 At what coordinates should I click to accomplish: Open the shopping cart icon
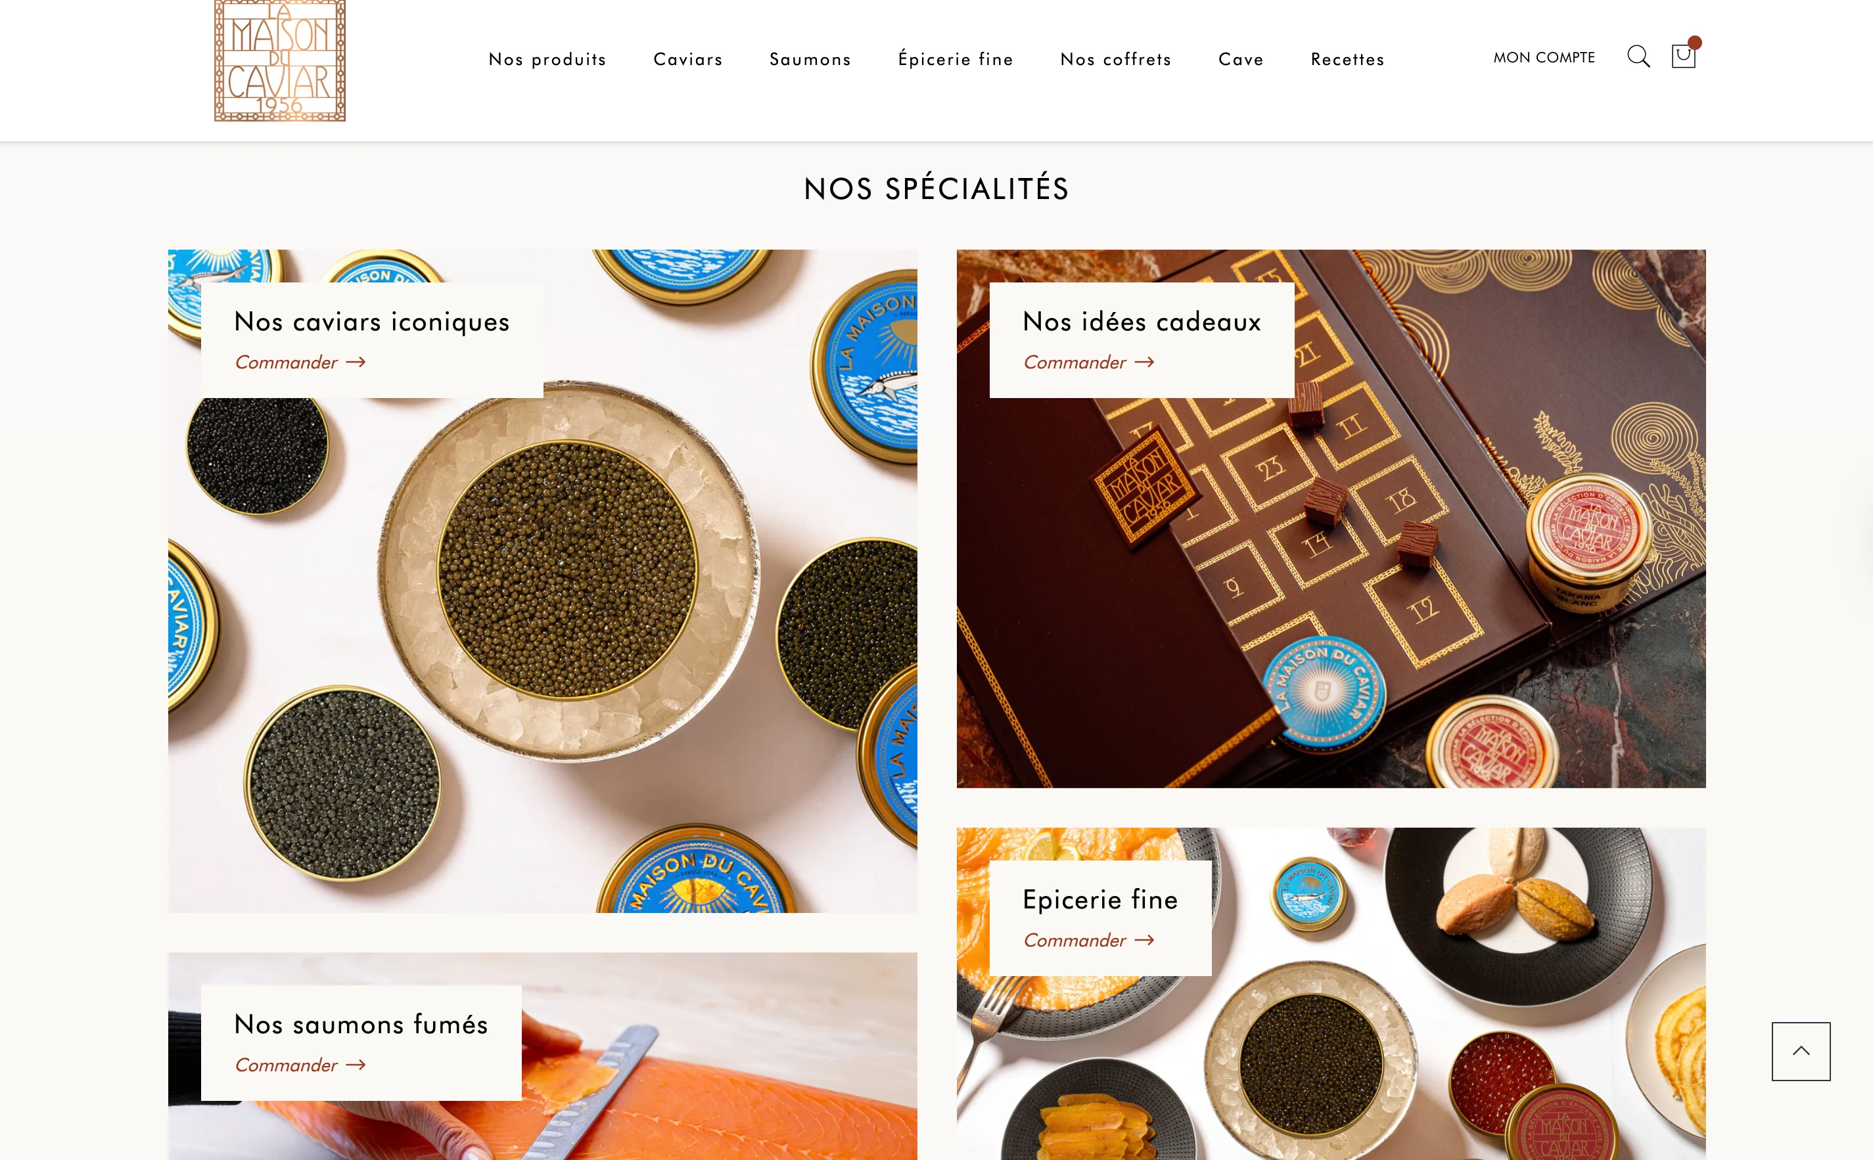(1684, 55)
